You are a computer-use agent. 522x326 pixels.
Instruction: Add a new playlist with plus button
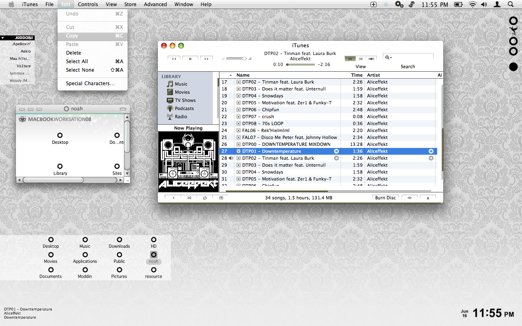coord(173,198)
